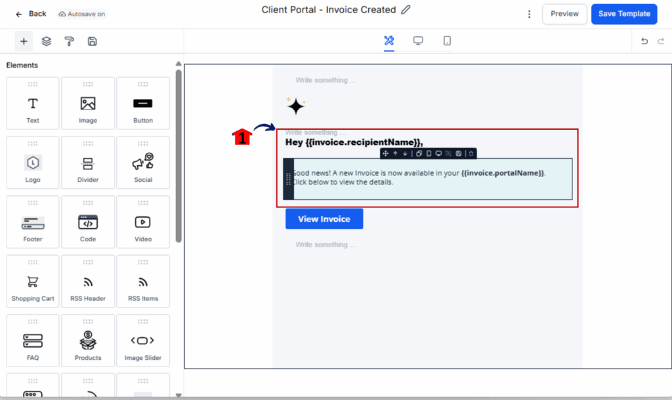Select the Footer element
The height and width of the screenshot is (400, 672).
coord(33,222)
